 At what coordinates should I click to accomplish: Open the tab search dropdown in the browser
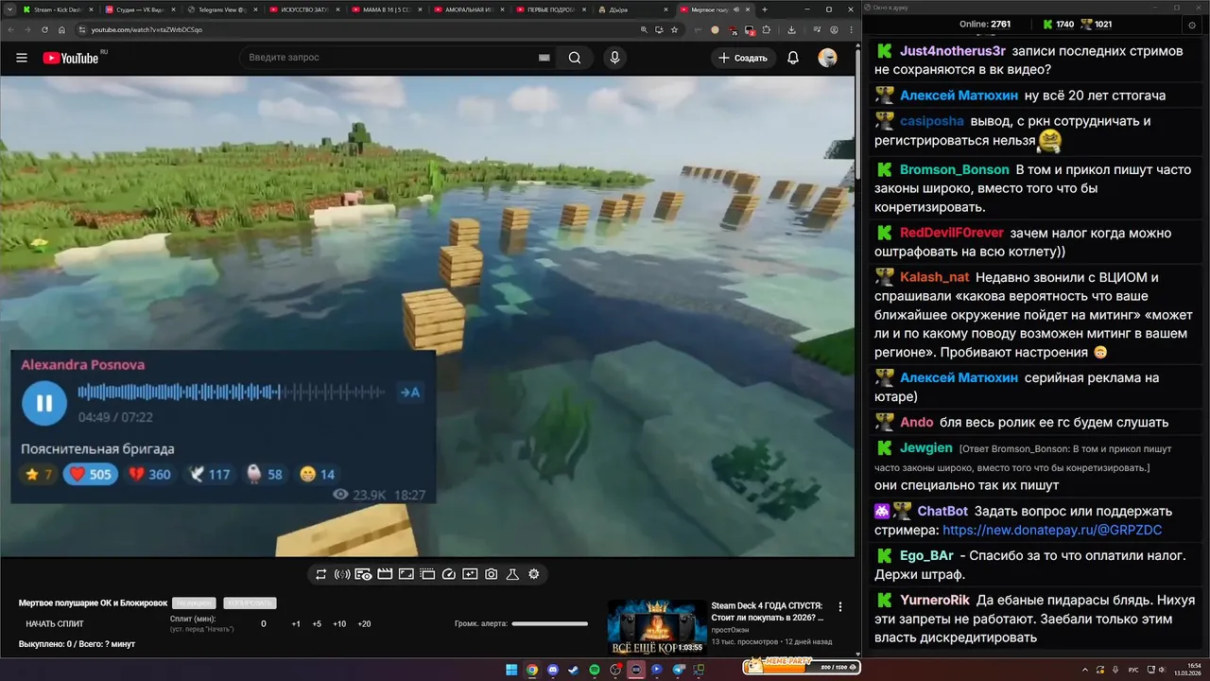pyautogui.click(x=10, y=9)
